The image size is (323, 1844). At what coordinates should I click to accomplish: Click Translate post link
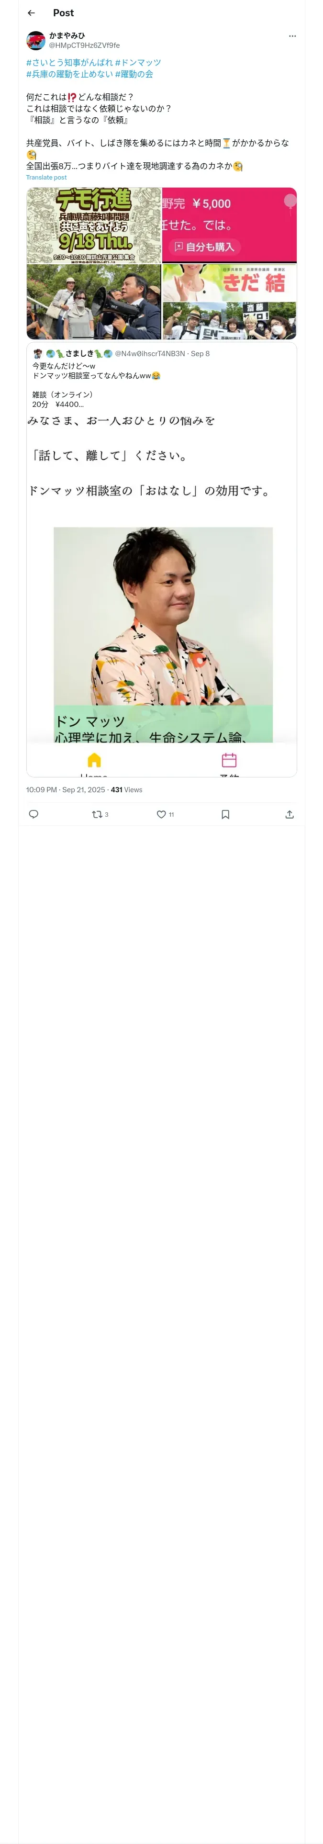46,178
